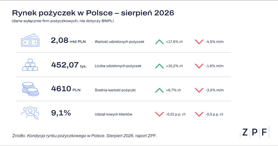Click red down arrow beside -0,5 p.p. r/r
The image size is (278, 146).
[199, 114]
